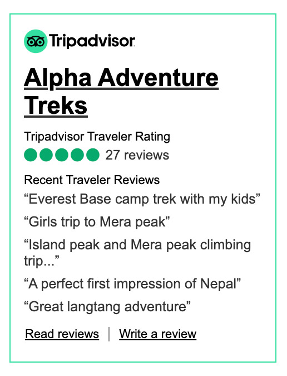Click the Recent Traveler Reviews heading
The height and width of the screenshot is (376, 287).
92,180
